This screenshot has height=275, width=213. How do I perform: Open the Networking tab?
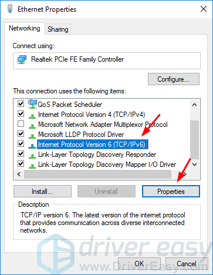[x=25, y=28]
